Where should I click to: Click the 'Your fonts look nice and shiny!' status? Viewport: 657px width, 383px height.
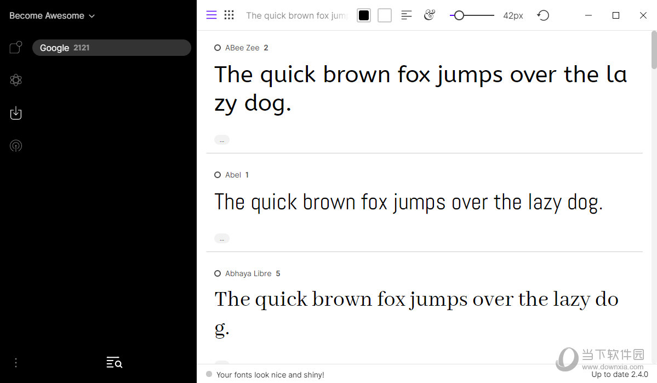click(270, 375)
